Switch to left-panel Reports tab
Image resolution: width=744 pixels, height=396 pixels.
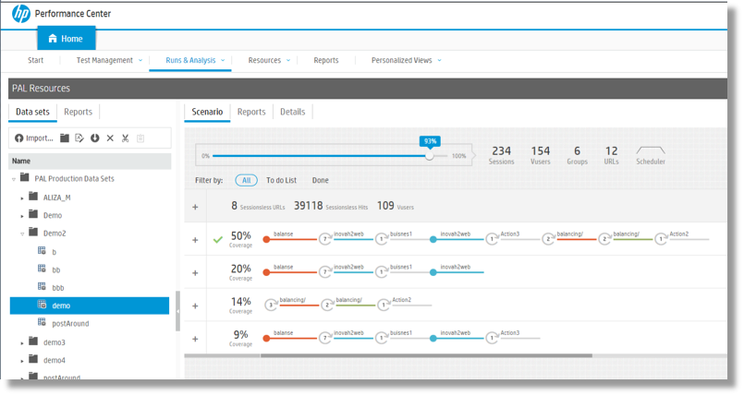point(78,112)
